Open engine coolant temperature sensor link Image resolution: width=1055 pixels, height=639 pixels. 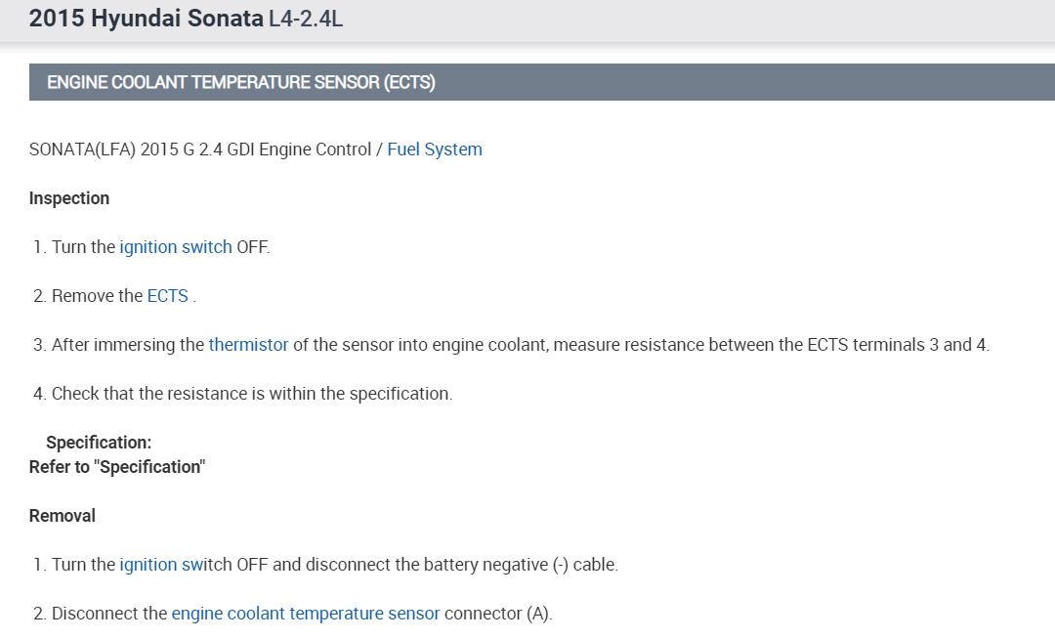coord(305,614)
